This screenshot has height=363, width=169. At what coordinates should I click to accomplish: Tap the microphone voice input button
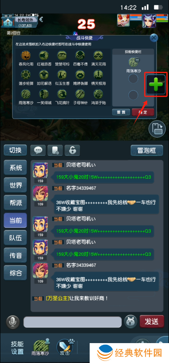13,322
